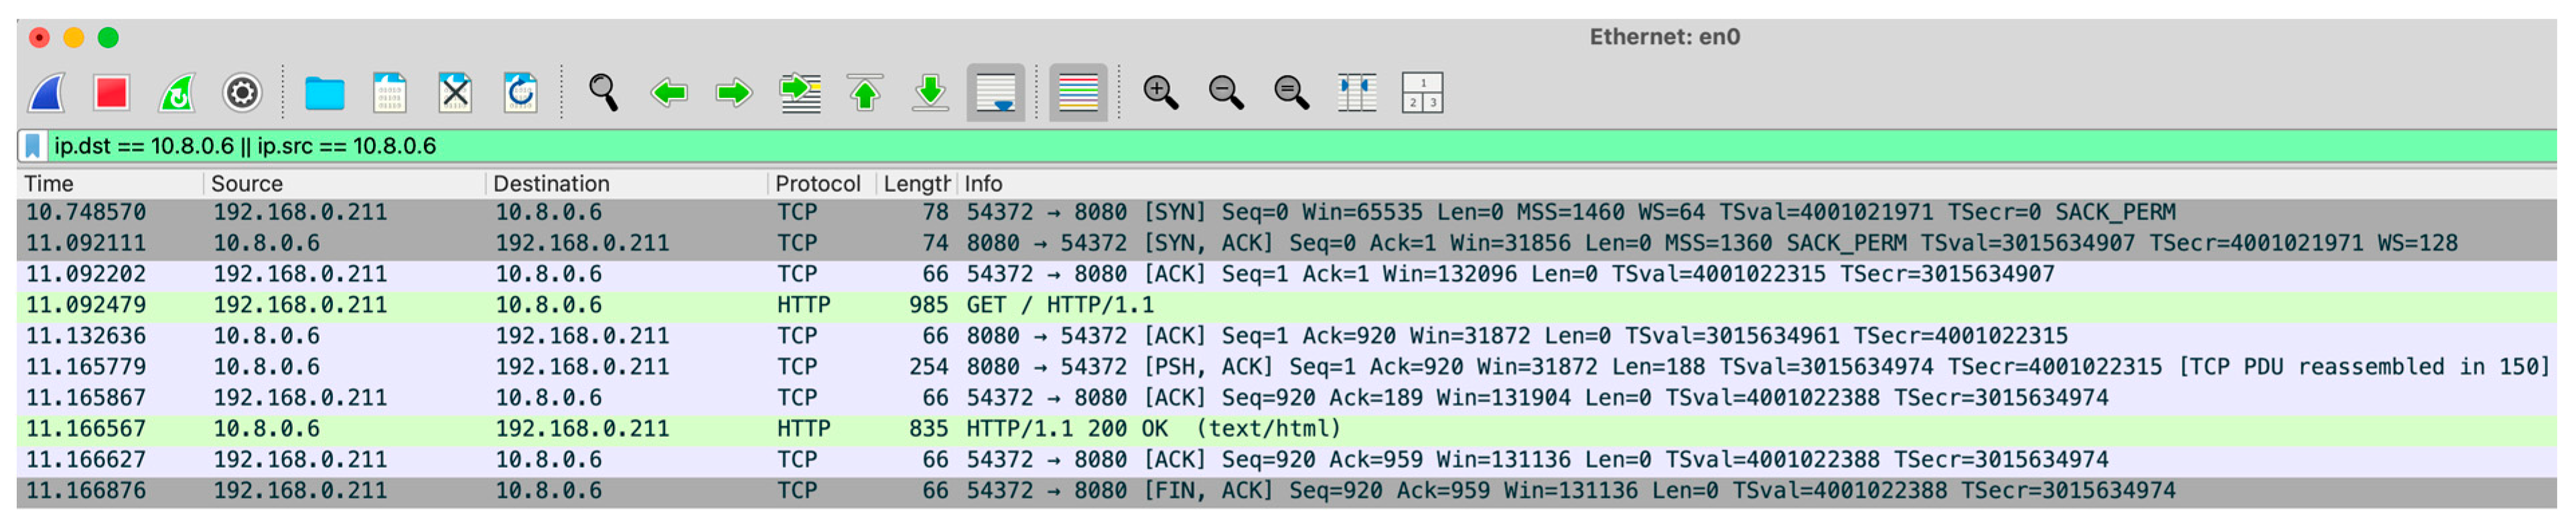Select the HTTP GET / HTTP/1.1 packet
This screenshot has height=530, width=2576.
pos(1059,305)
